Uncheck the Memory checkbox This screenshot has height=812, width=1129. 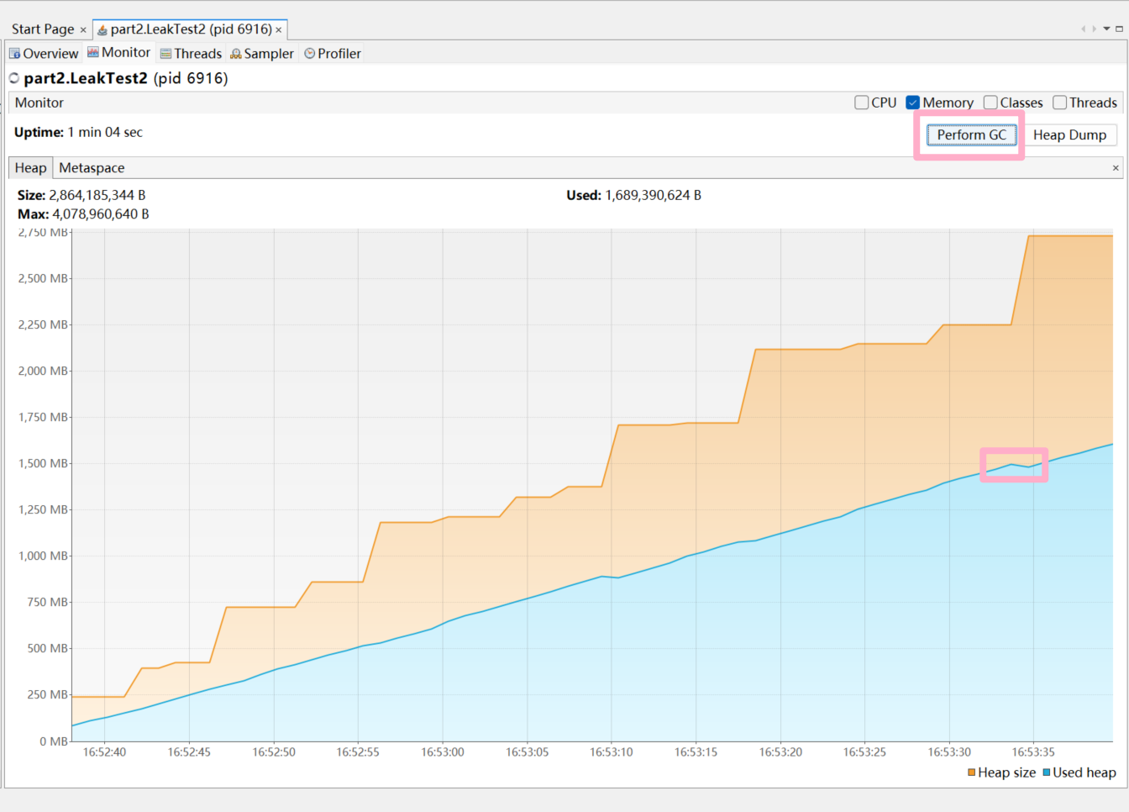(x=913, y=103)
